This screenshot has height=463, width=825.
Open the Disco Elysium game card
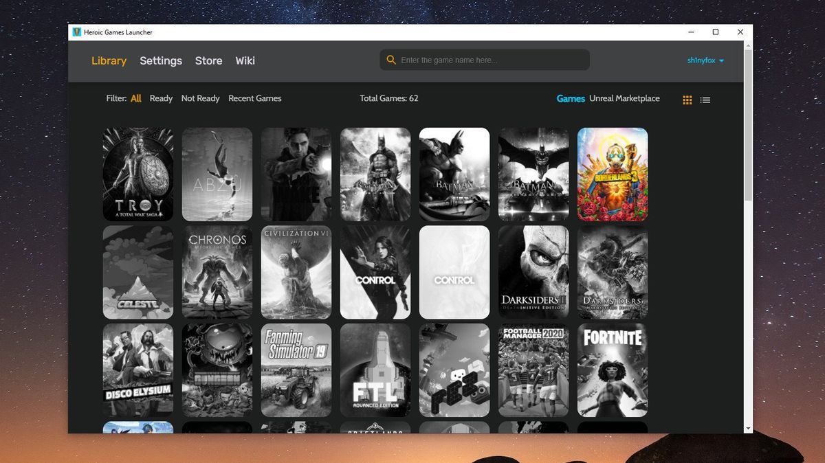pyautogui.click(x=138, y=371)
